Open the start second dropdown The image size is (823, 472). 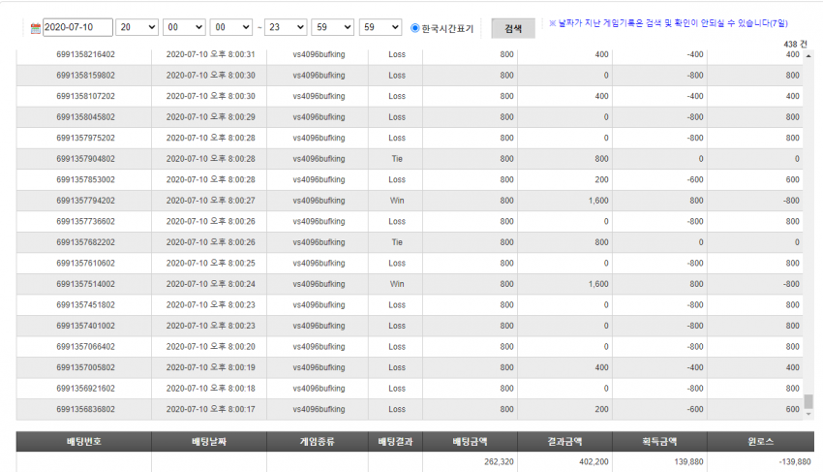tap(231, 27)
